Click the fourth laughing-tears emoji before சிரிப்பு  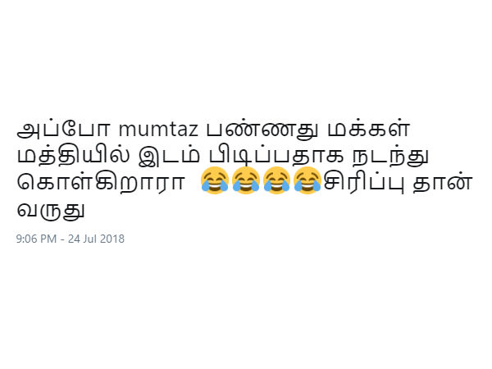(307, 180)
